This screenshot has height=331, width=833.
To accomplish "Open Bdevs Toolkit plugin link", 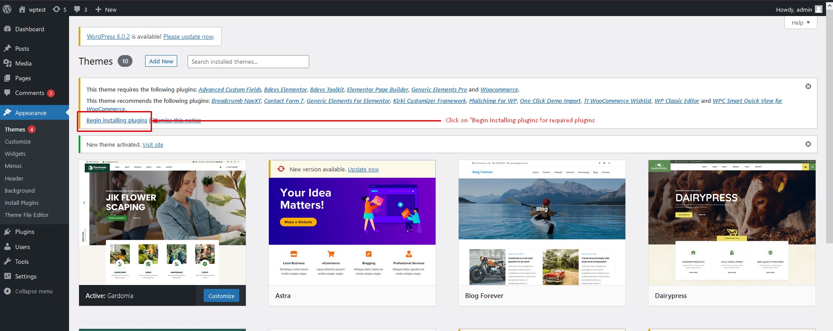I will pos(327,89).
